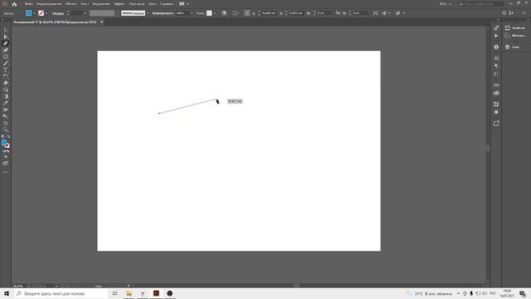
Task: Click the Fill box in the toolbar
Action: [4, 143]
